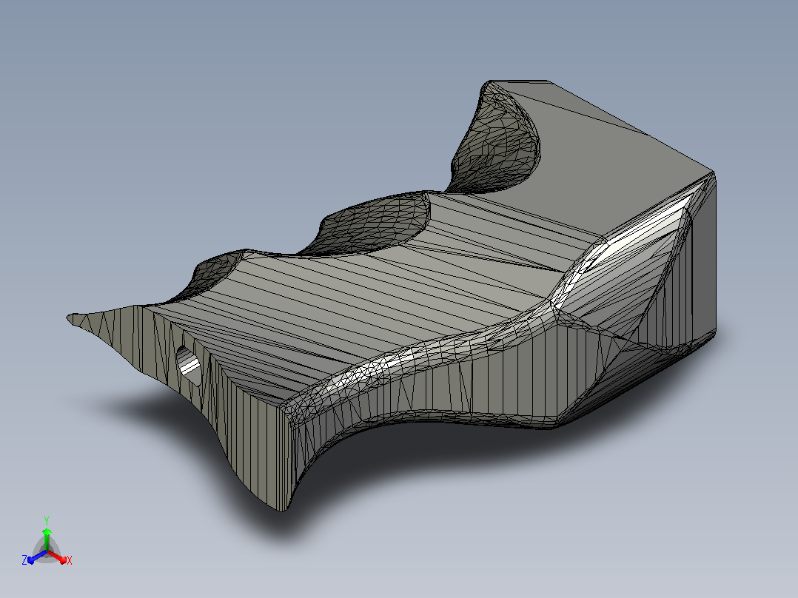Viewport: 798px width, 598px height.
Task: Select the cylindrical hole in the model's front wall
Action: click(x=188, y=364)
